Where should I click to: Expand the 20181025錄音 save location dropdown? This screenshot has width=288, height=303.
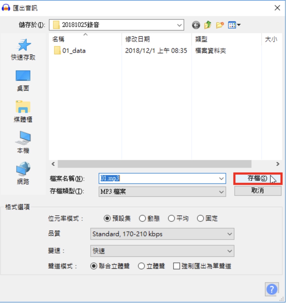click(117, 25)
